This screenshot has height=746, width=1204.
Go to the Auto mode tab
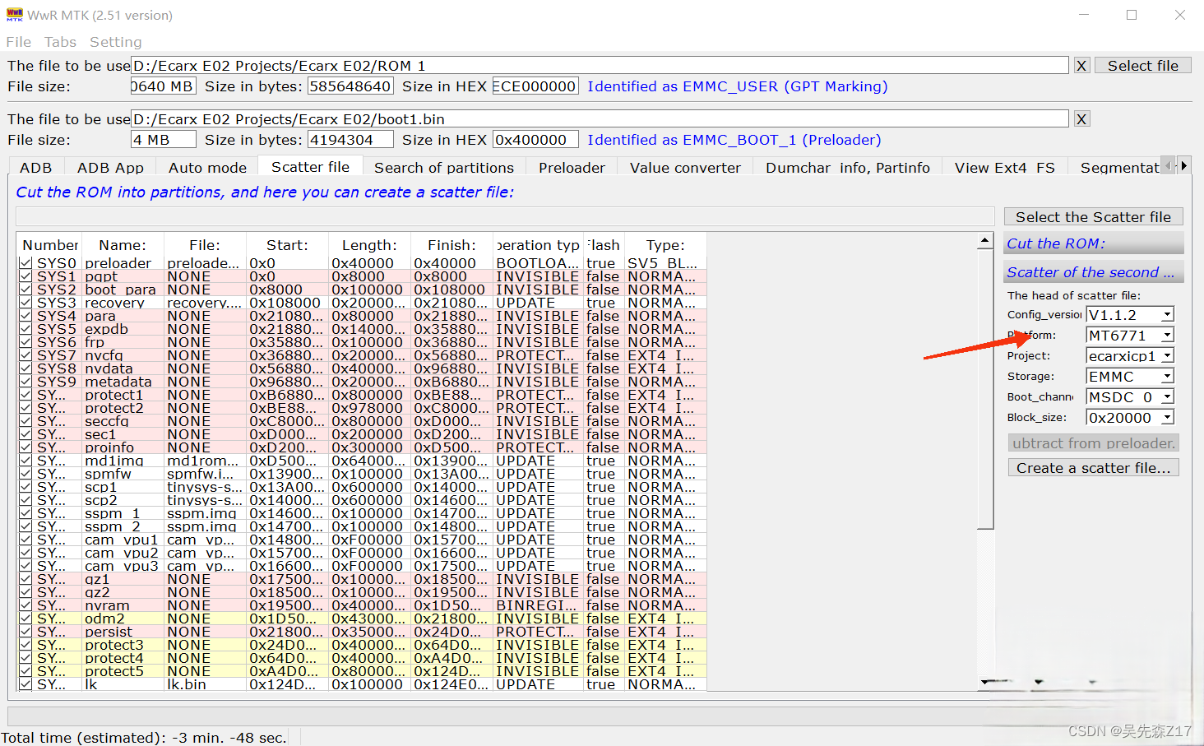207,167
